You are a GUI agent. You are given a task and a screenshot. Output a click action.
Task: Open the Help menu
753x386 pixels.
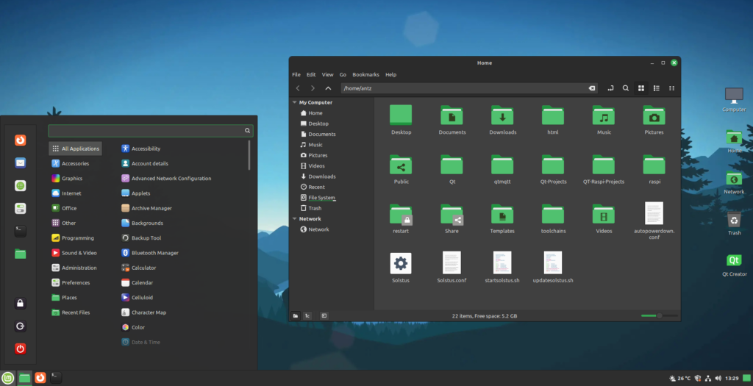tap(391, 74)
